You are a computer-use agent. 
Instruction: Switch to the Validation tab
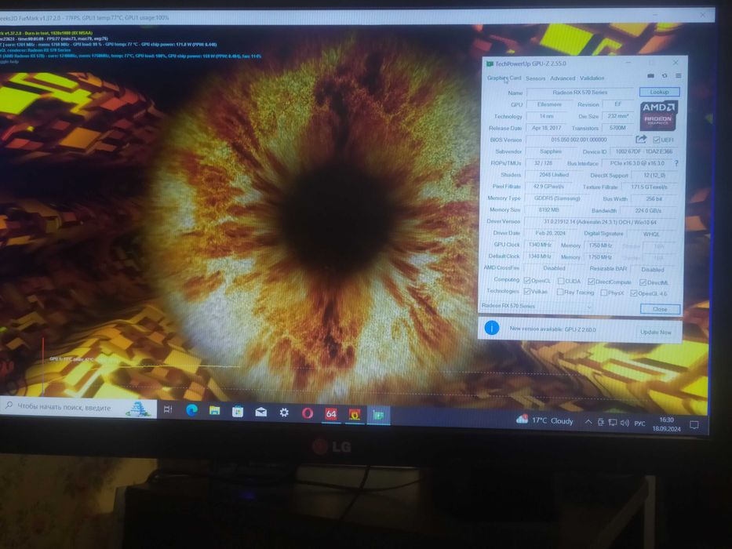point(592,78)
